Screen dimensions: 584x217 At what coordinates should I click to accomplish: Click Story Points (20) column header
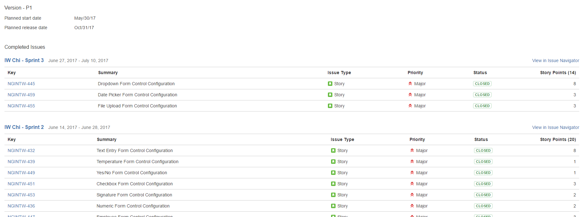point(558,139)
